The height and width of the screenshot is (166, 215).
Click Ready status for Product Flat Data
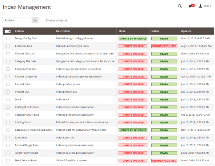coord(164,54)
